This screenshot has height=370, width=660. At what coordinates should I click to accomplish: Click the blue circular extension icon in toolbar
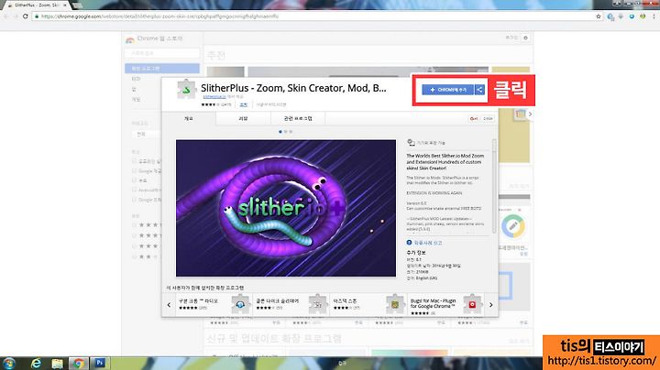[x=632, y=16]
